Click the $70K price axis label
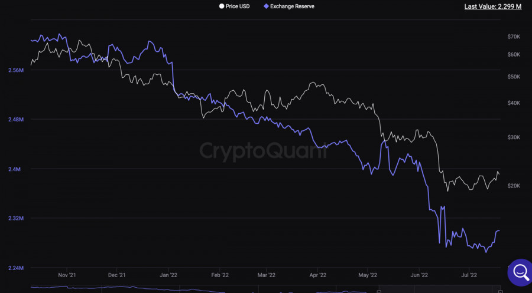Viewport: 532px width, 293px height. (514, 37)
